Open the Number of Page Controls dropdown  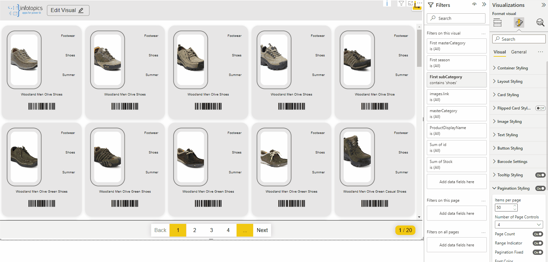[x=519, y=225]
